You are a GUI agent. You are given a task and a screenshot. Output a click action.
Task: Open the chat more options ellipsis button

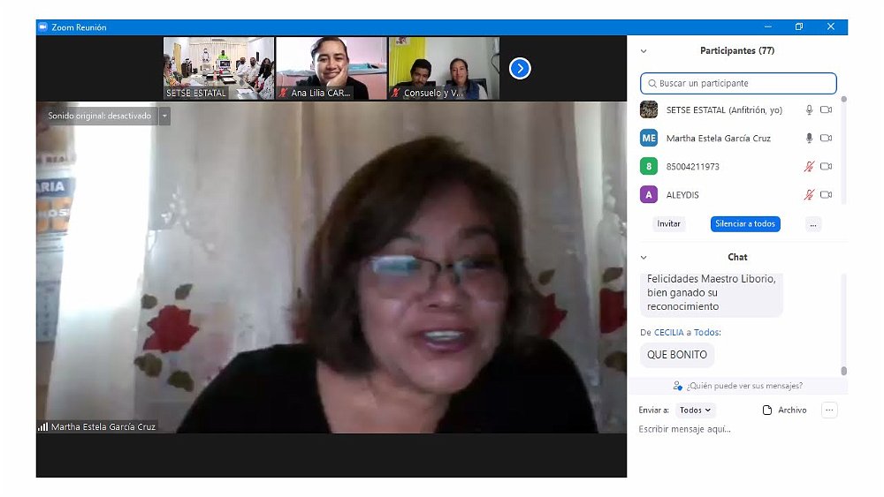pos(828,410)
